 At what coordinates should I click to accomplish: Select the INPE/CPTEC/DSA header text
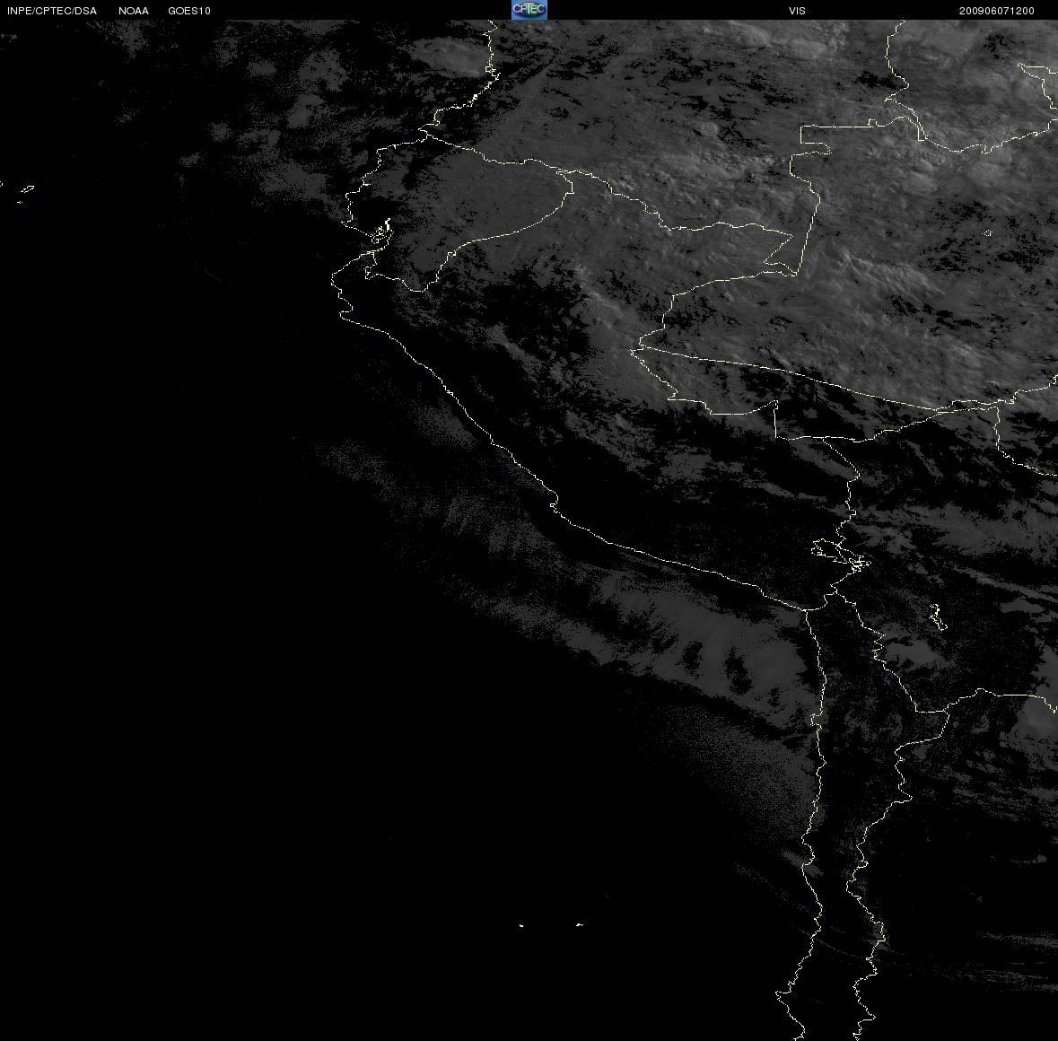point(52,11)
